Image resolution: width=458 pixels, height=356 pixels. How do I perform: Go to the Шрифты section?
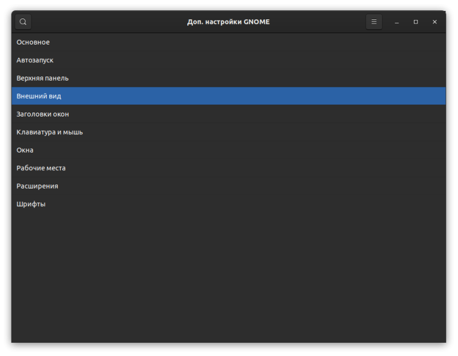tap(228, 204)
